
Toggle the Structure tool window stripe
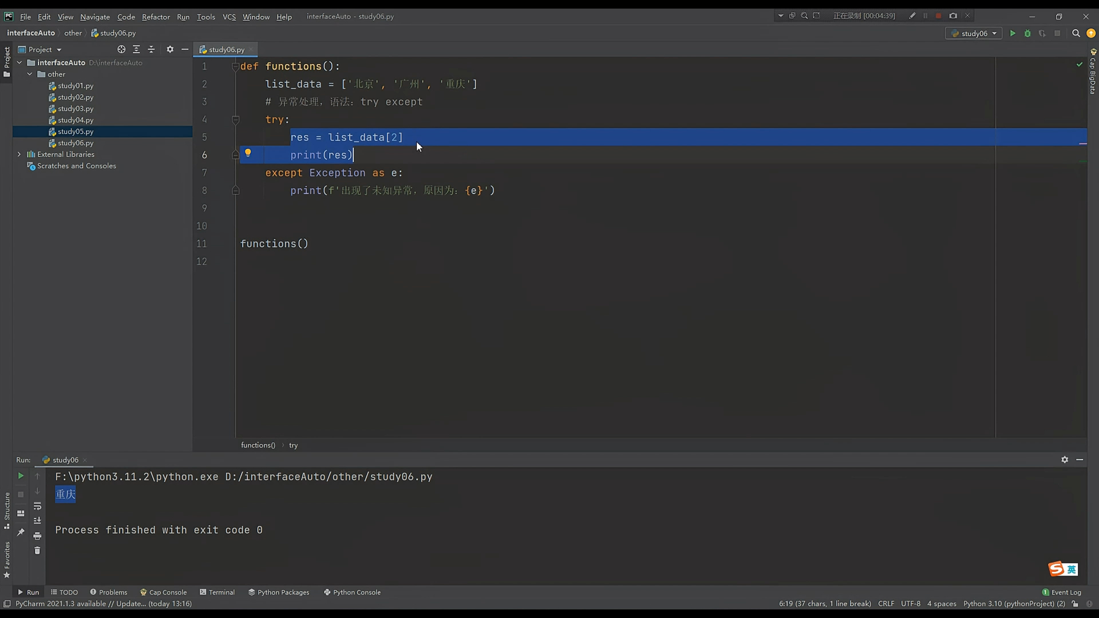(x=6, y=510)
